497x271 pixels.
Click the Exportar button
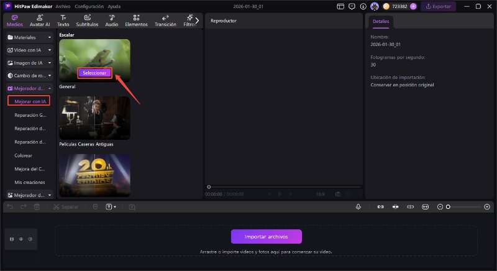(439, 6)
